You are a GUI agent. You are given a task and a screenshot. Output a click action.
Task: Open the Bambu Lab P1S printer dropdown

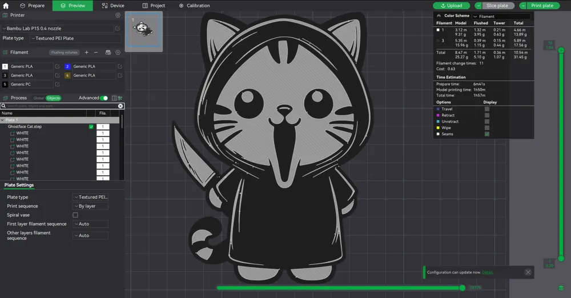(x=58, y=29)
